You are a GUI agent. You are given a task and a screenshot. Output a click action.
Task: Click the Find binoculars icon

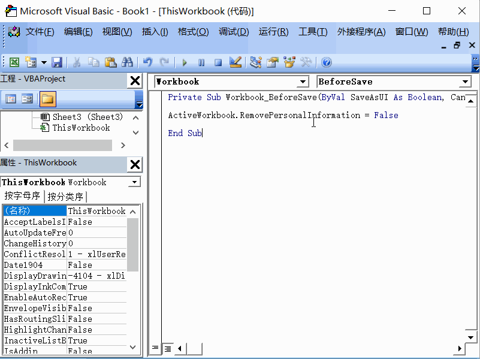pyautogui.click(x=128, y=62)
